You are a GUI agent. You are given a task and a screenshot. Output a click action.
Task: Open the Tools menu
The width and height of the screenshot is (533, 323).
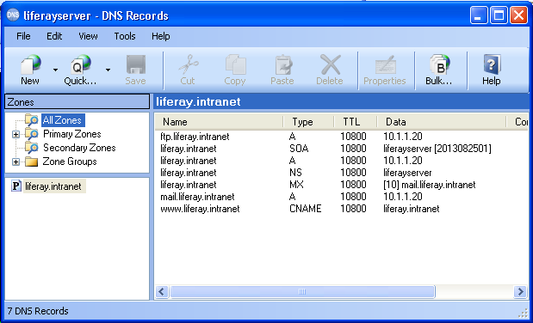pos(125,36)
